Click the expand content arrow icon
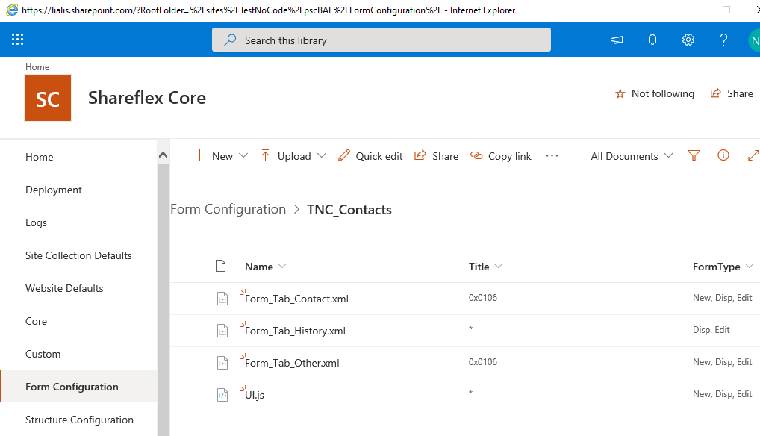 pyautogui.click(x=754, y=155)
